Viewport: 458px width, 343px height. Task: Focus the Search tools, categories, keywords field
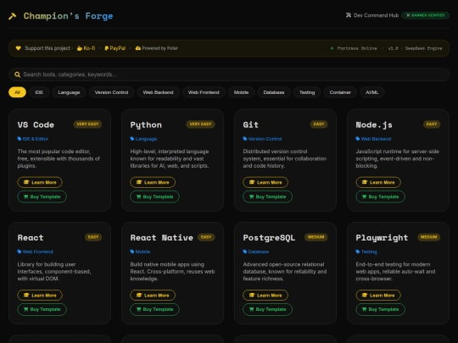[x=229, y=75]
